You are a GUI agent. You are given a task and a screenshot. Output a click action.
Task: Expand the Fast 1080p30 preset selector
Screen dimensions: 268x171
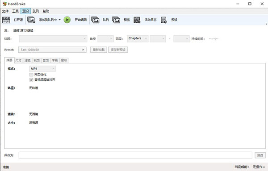52,50
